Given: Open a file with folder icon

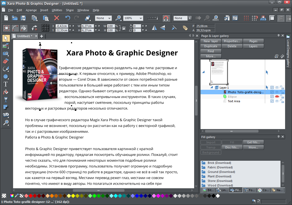Looking at the screenshot, I should tap(15, 18).
